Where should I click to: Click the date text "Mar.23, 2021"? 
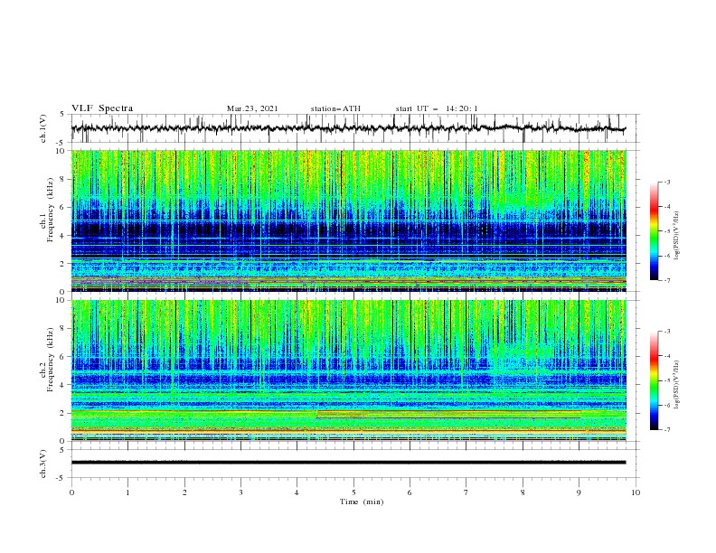coord(252,108)
